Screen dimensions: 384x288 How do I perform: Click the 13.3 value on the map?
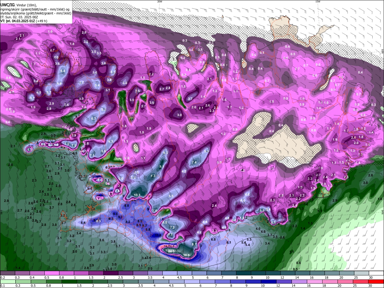[x=137, y=195]
